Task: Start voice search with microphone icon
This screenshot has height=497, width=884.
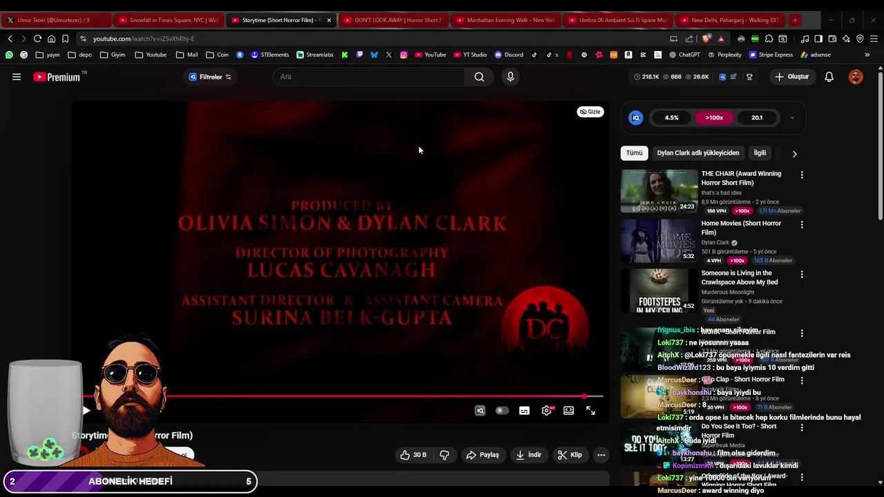Action: pyautogui.click(x=510, y=77)
